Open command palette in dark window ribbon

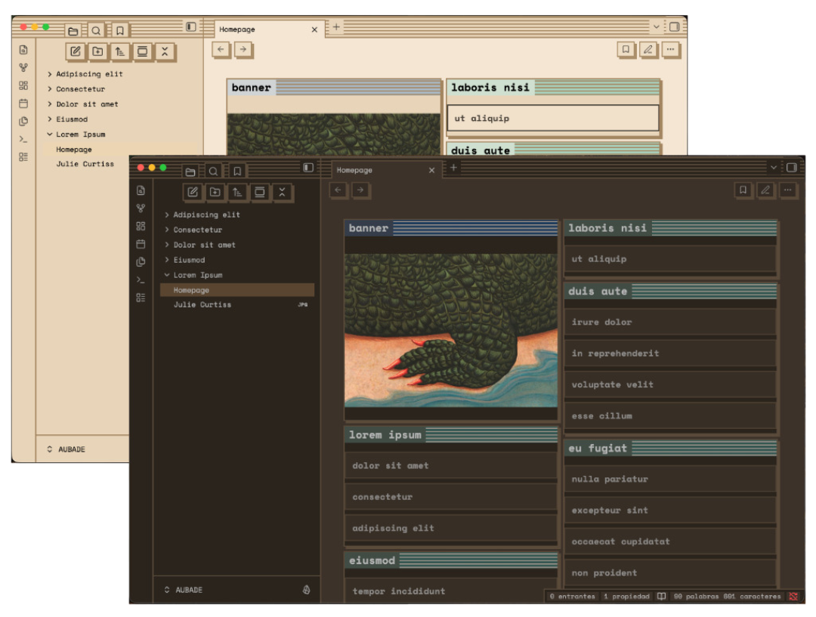coord(141,280)
